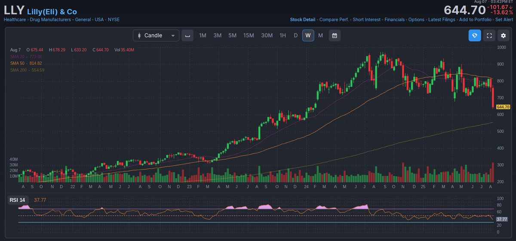Viewport: 516px width, 241px height.
Task: Click the SMA 50 indicator label
Action: (x=17, y=63)
